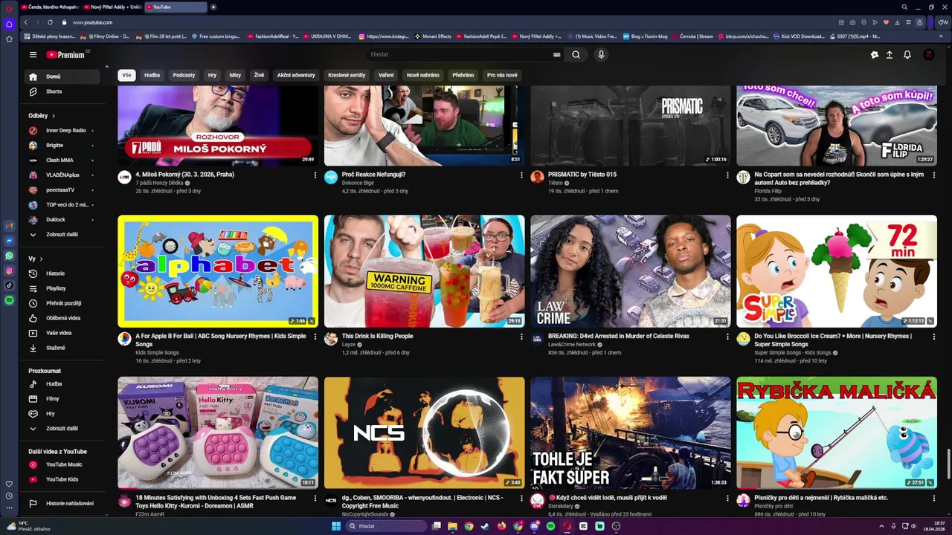Open Domů home in sidebar
This screenshot has width=952, height=535.
(62, 77)
